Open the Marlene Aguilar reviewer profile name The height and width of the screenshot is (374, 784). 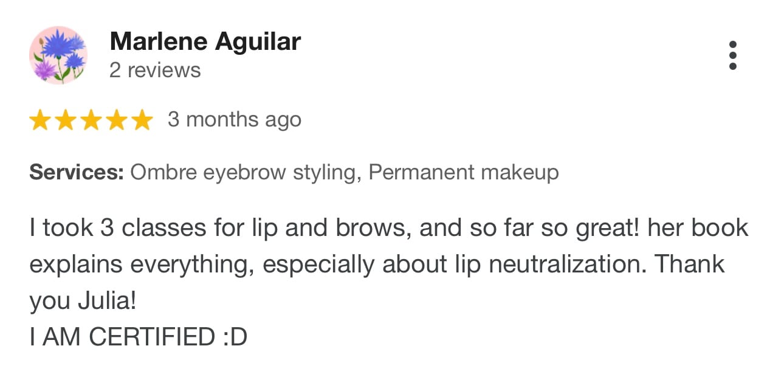(205, 42)
